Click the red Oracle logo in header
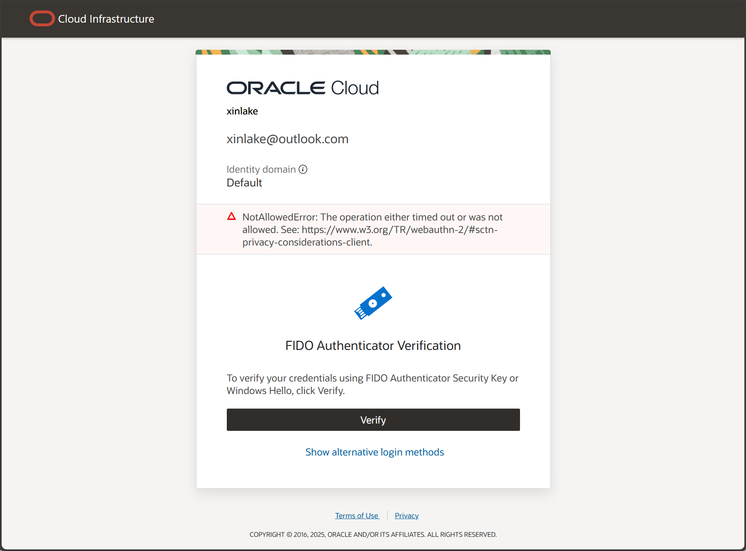This screenshot has width=746, height=551. [42, 19]
